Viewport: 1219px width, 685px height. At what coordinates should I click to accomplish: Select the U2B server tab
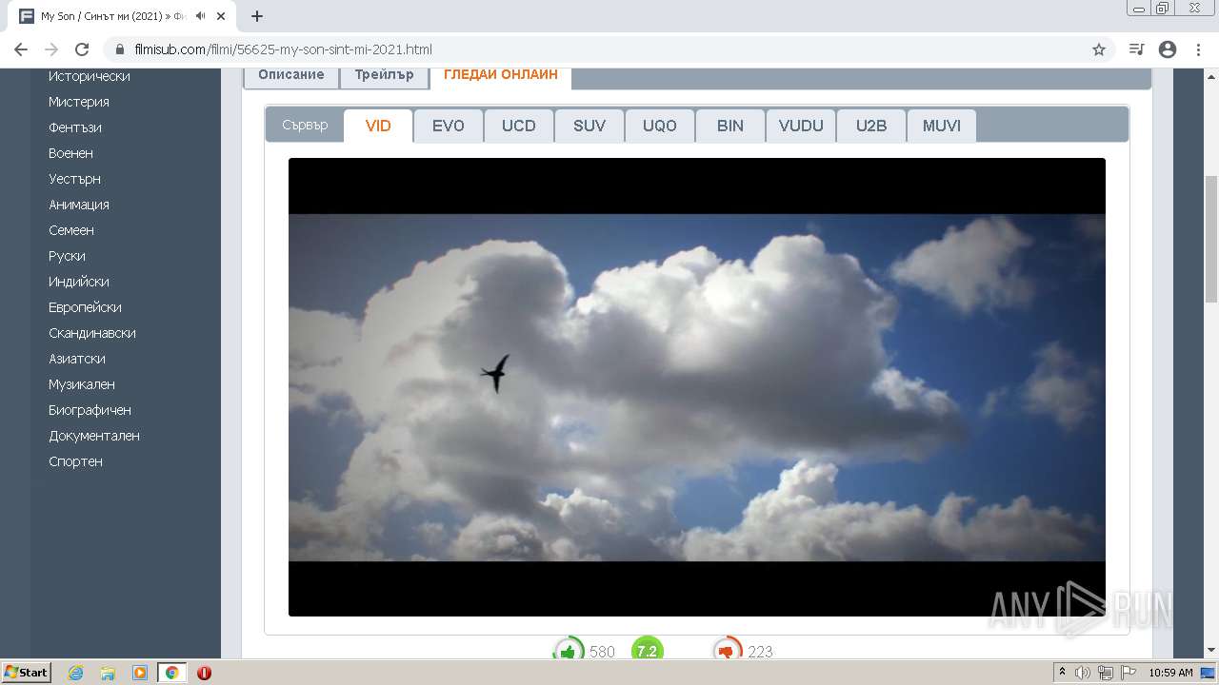pos(871,126)
